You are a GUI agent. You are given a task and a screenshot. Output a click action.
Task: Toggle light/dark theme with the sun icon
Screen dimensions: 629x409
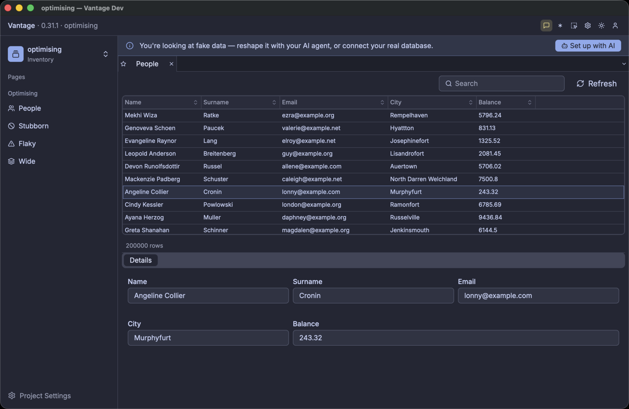[601, 26]
